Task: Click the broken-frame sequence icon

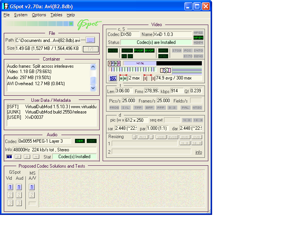Action: 166,70
